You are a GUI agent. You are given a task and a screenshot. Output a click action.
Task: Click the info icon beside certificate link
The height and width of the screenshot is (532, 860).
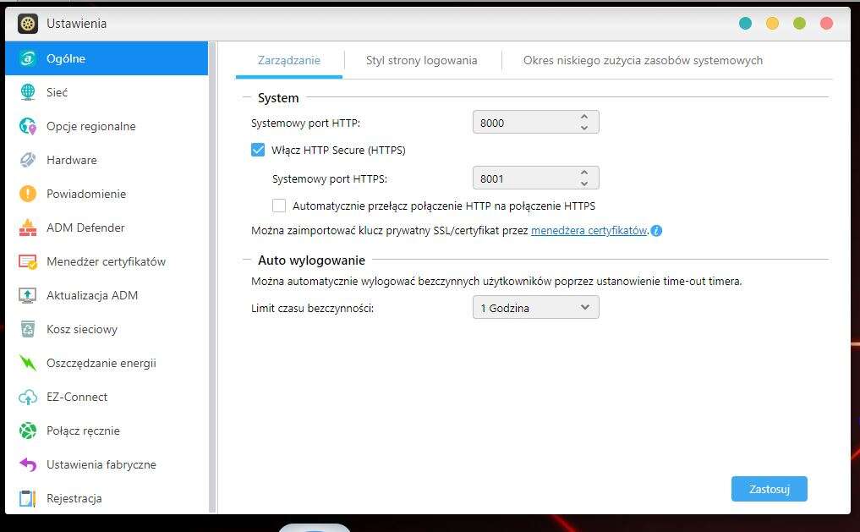coord(656,231)
